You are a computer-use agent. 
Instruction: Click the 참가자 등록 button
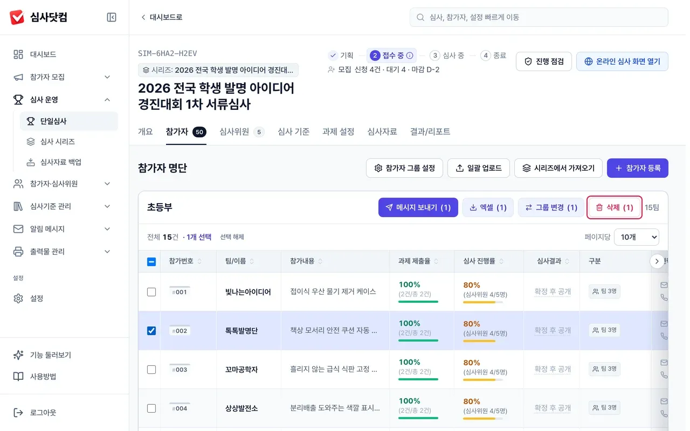point(638,168)
